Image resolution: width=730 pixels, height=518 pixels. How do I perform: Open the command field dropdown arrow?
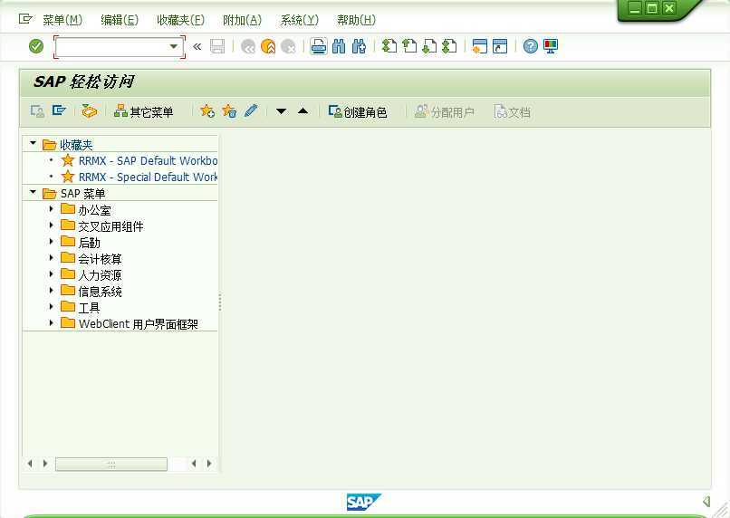(x=173, y=46)
